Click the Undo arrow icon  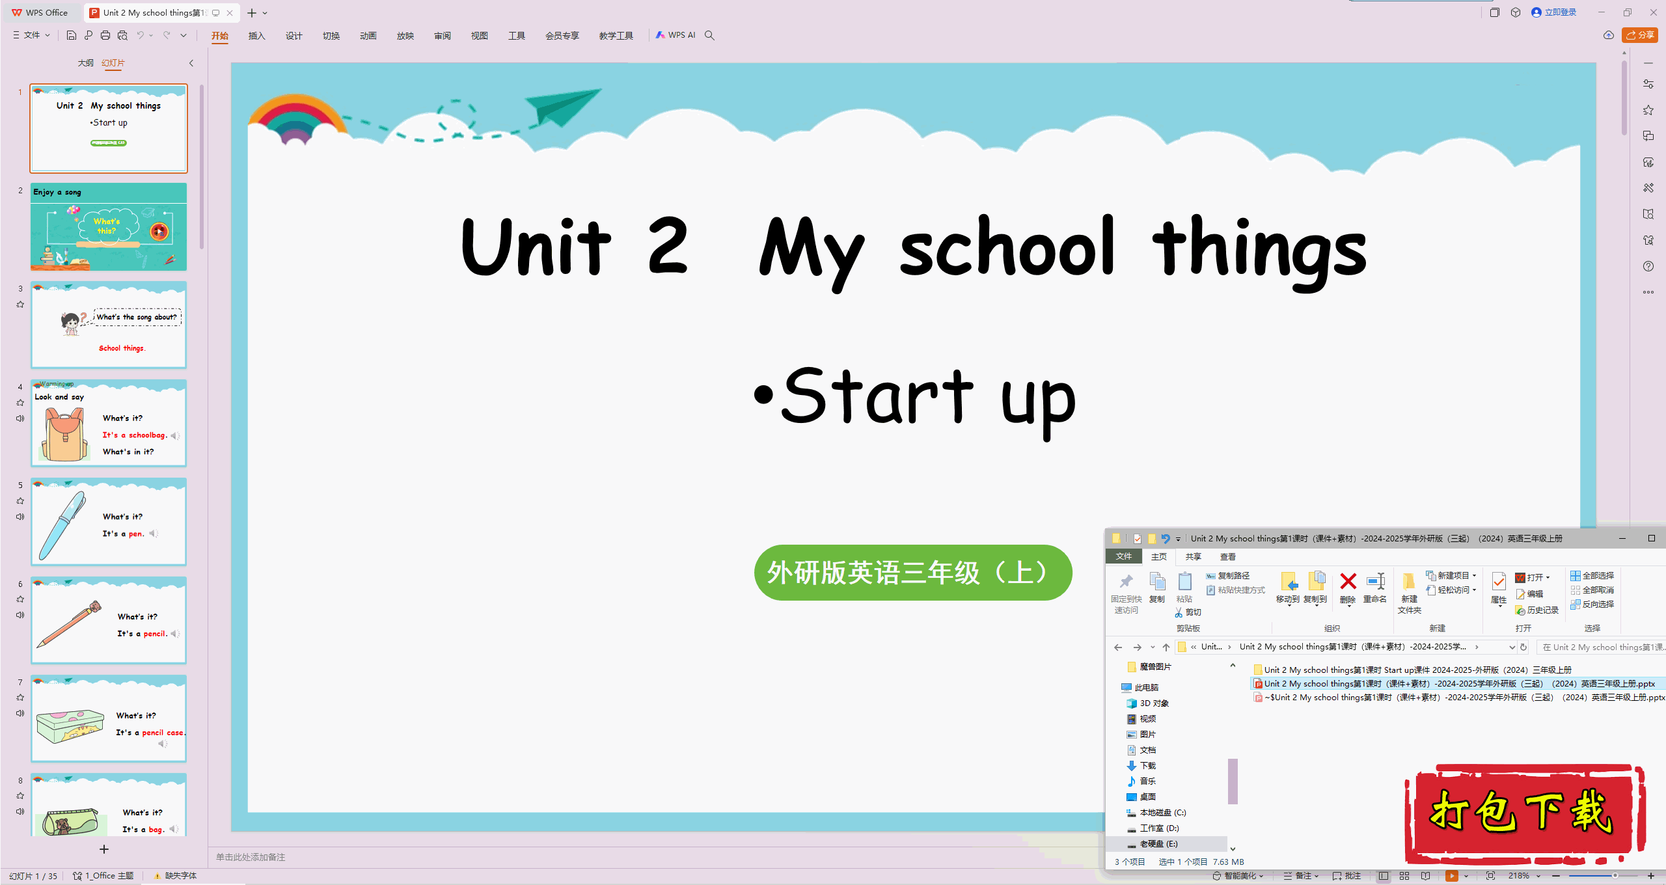click(140, 35)
